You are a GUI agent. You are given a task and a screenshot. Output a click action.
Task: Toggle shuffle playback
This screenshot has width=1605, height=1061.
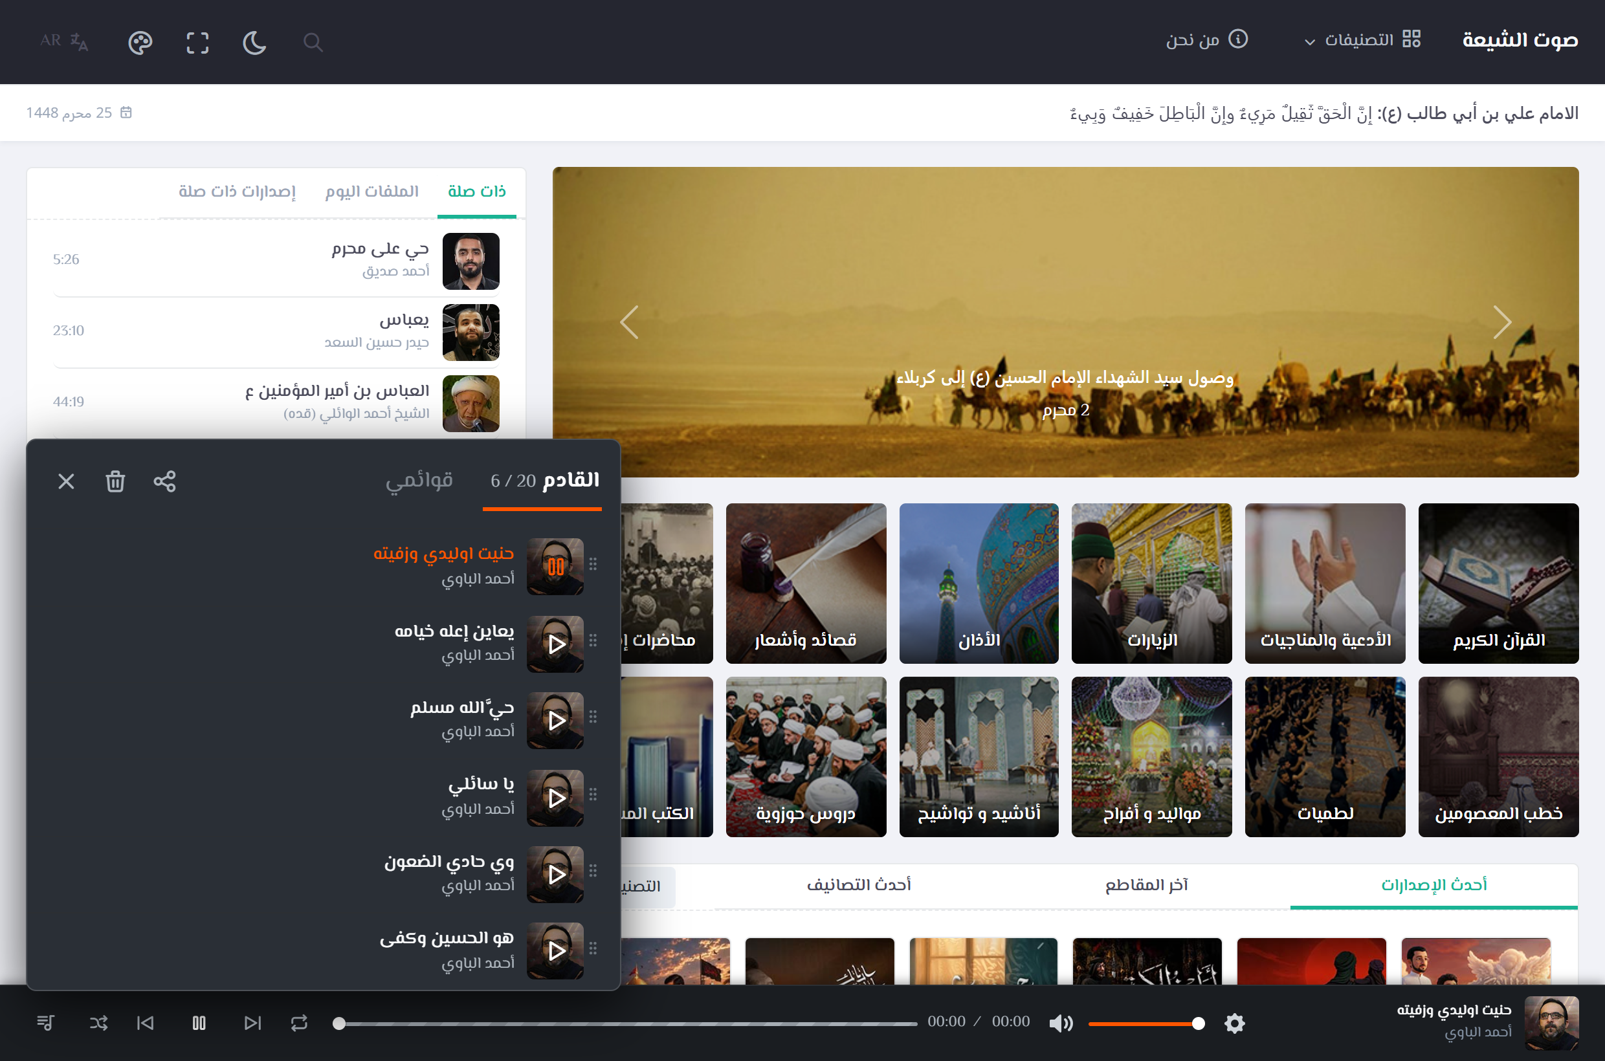(x=99, y=1022)
